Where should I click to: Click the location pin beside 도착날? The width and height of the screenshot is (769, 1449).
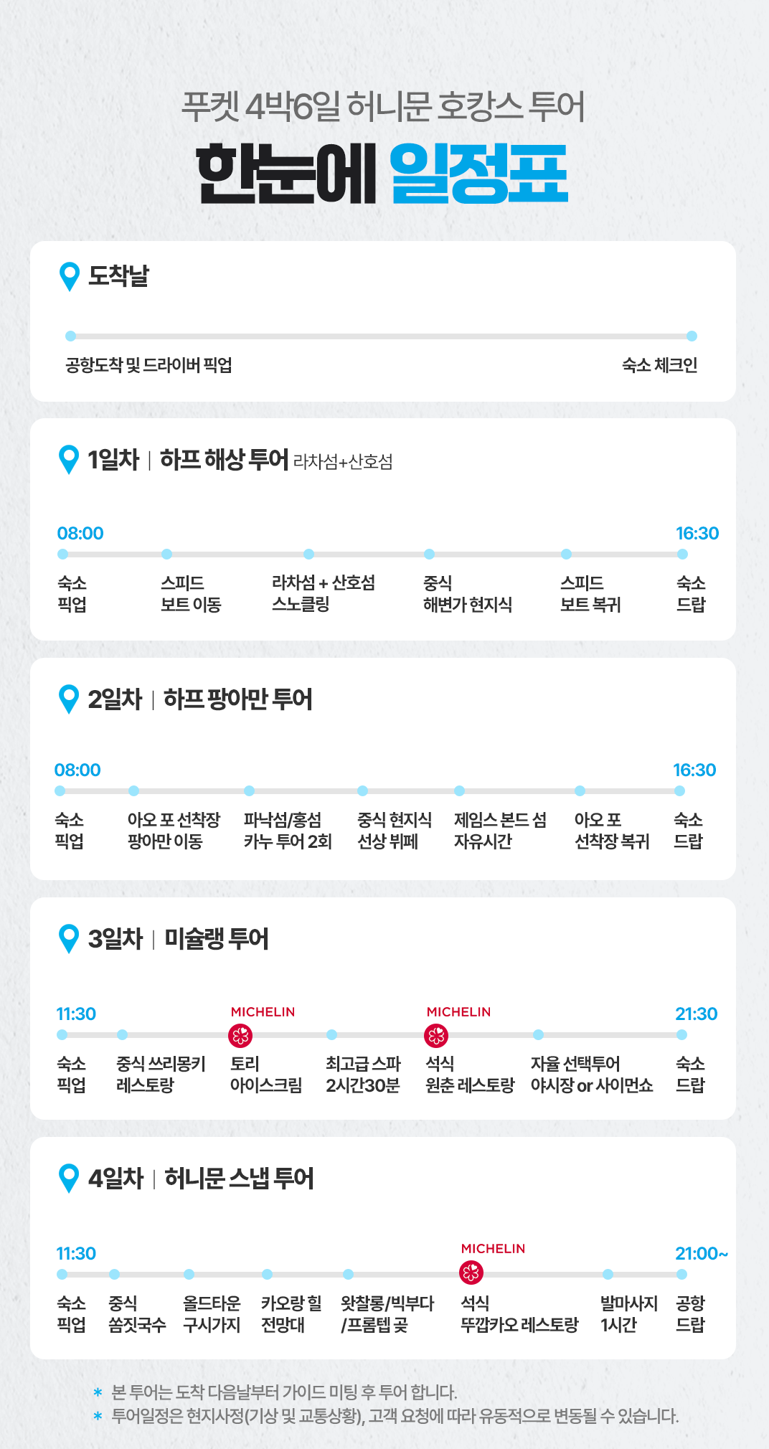[70, 276]
